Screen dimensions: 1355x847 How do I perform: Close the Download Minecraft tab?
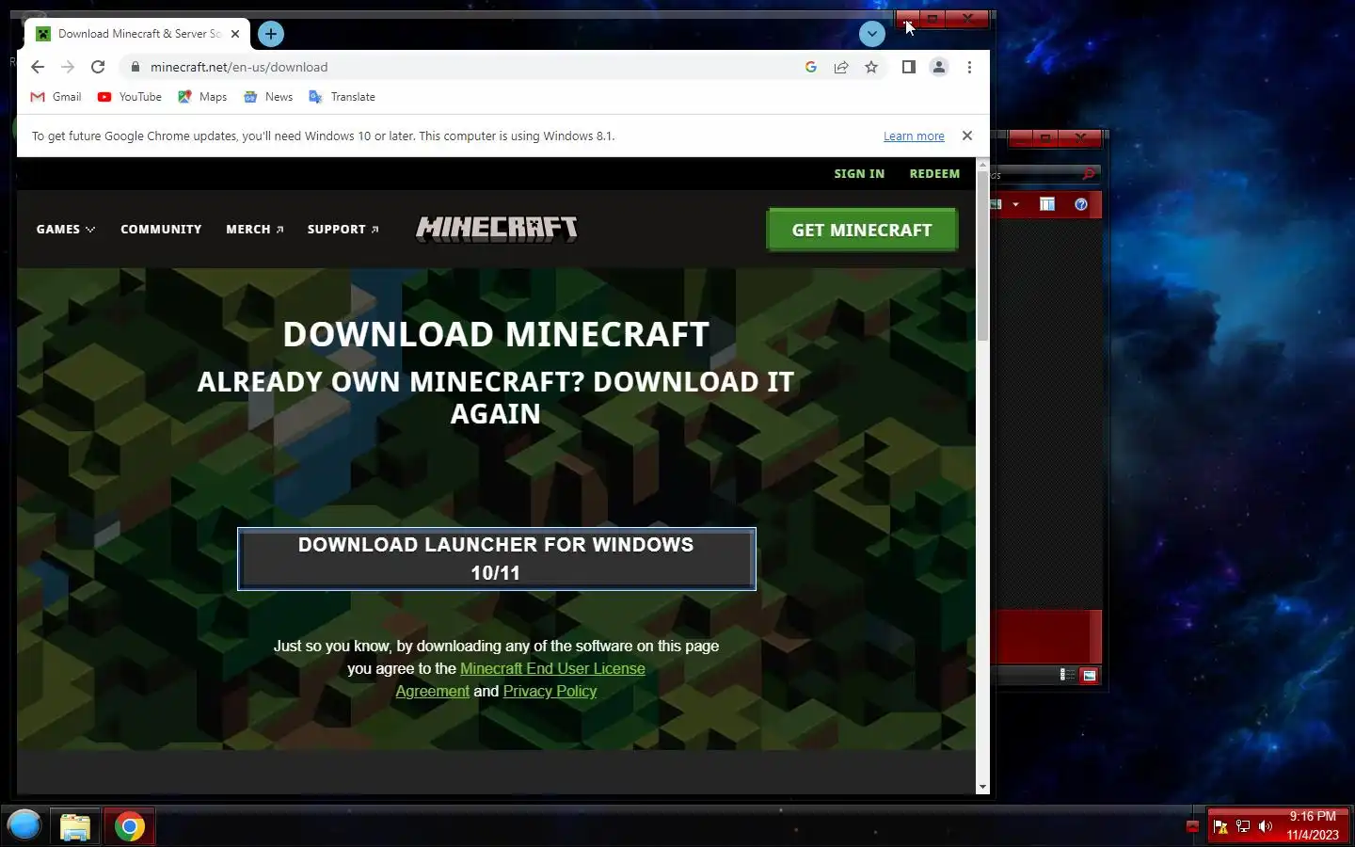click(x=235, y=34)
